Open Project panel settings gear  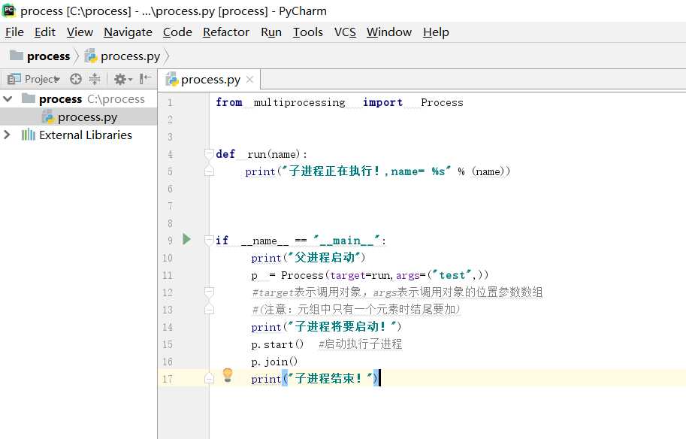click(122, 79)
